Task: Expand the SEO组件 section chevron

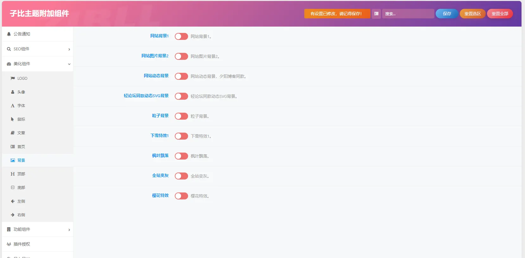Action: click(x=69, y=49)
